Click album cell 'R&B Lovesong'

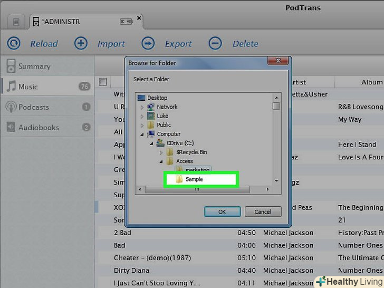(x=360, y=107)
